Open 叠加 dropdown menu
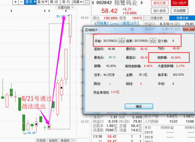 pyautogui.click(x=42, y=2)
